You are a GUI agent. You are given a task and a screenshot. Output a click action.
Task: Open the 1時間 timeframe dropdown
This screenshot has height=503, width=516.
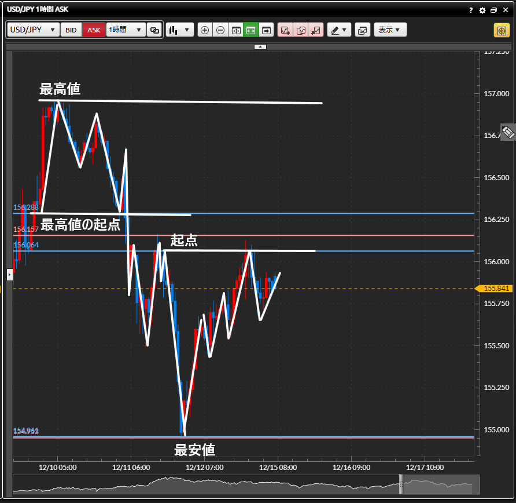[x=126, y=30]
